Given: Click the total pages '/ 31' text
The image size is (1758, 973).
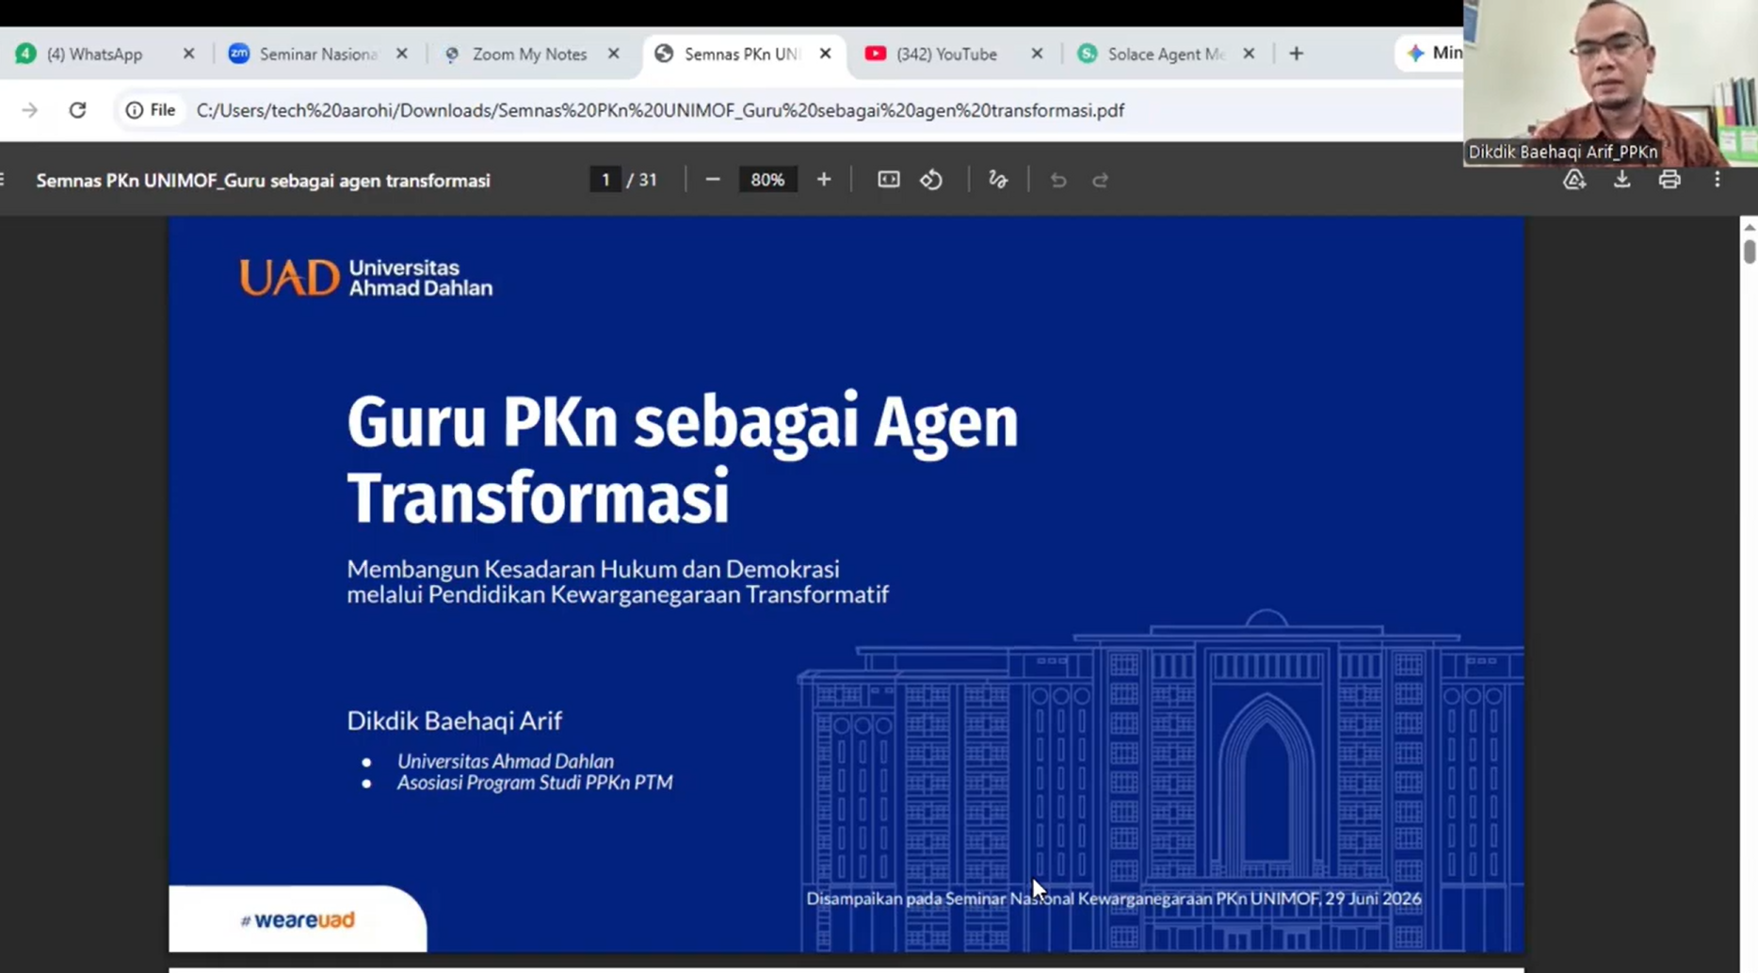Looking at the screenshot, I should 642,179.
